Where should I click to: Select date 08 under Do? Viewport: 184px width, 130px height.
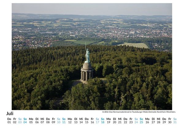48,122
